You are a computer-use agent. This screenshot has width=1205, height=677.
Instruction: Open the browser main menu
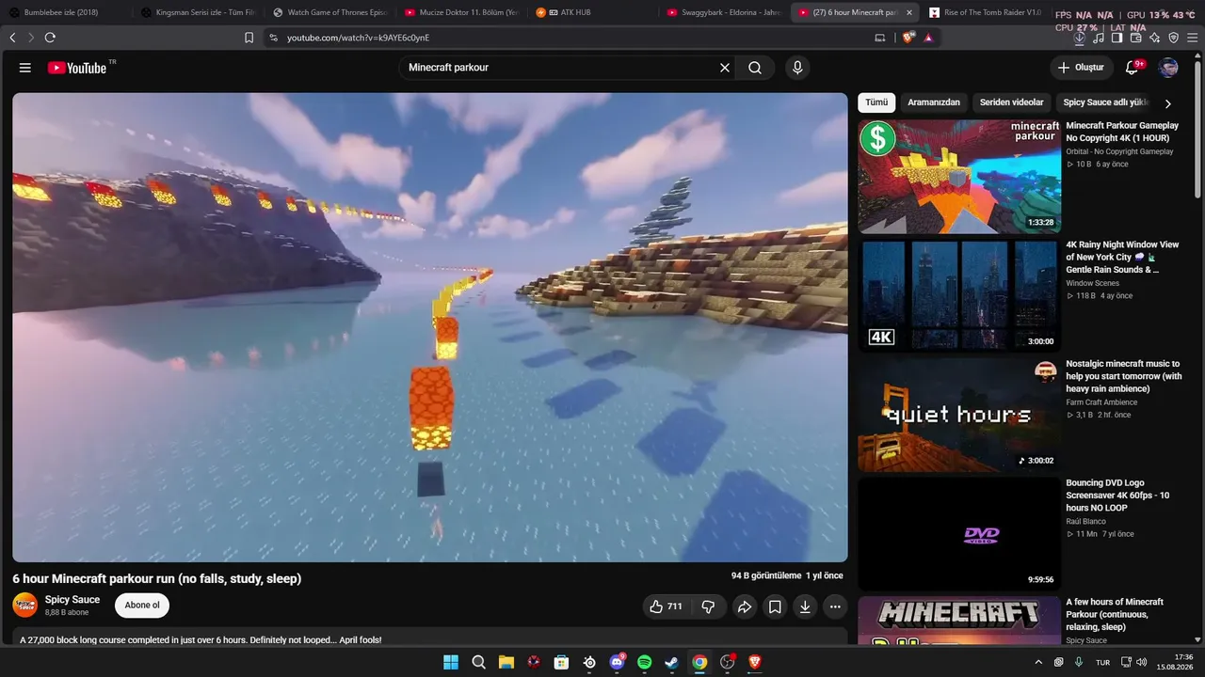click(x=1192, y=38)
